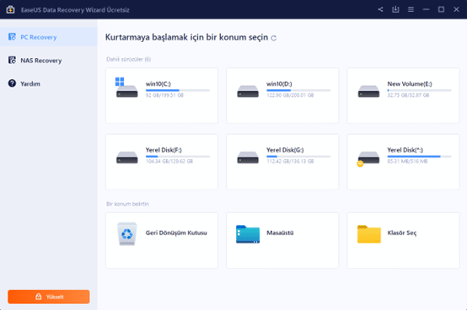Click the New Volume(E:) label
This screenshot has height=310, width=467.
pos(410,84)
